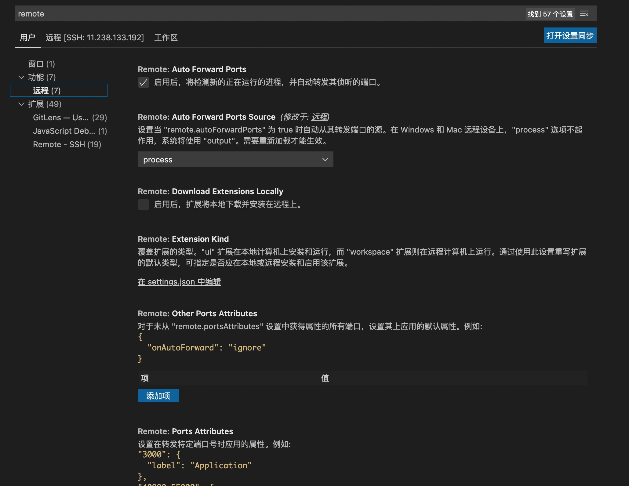Click the 打开设置同步 button
The width and height of the screenshot is (629, 486).
(570, 35)
